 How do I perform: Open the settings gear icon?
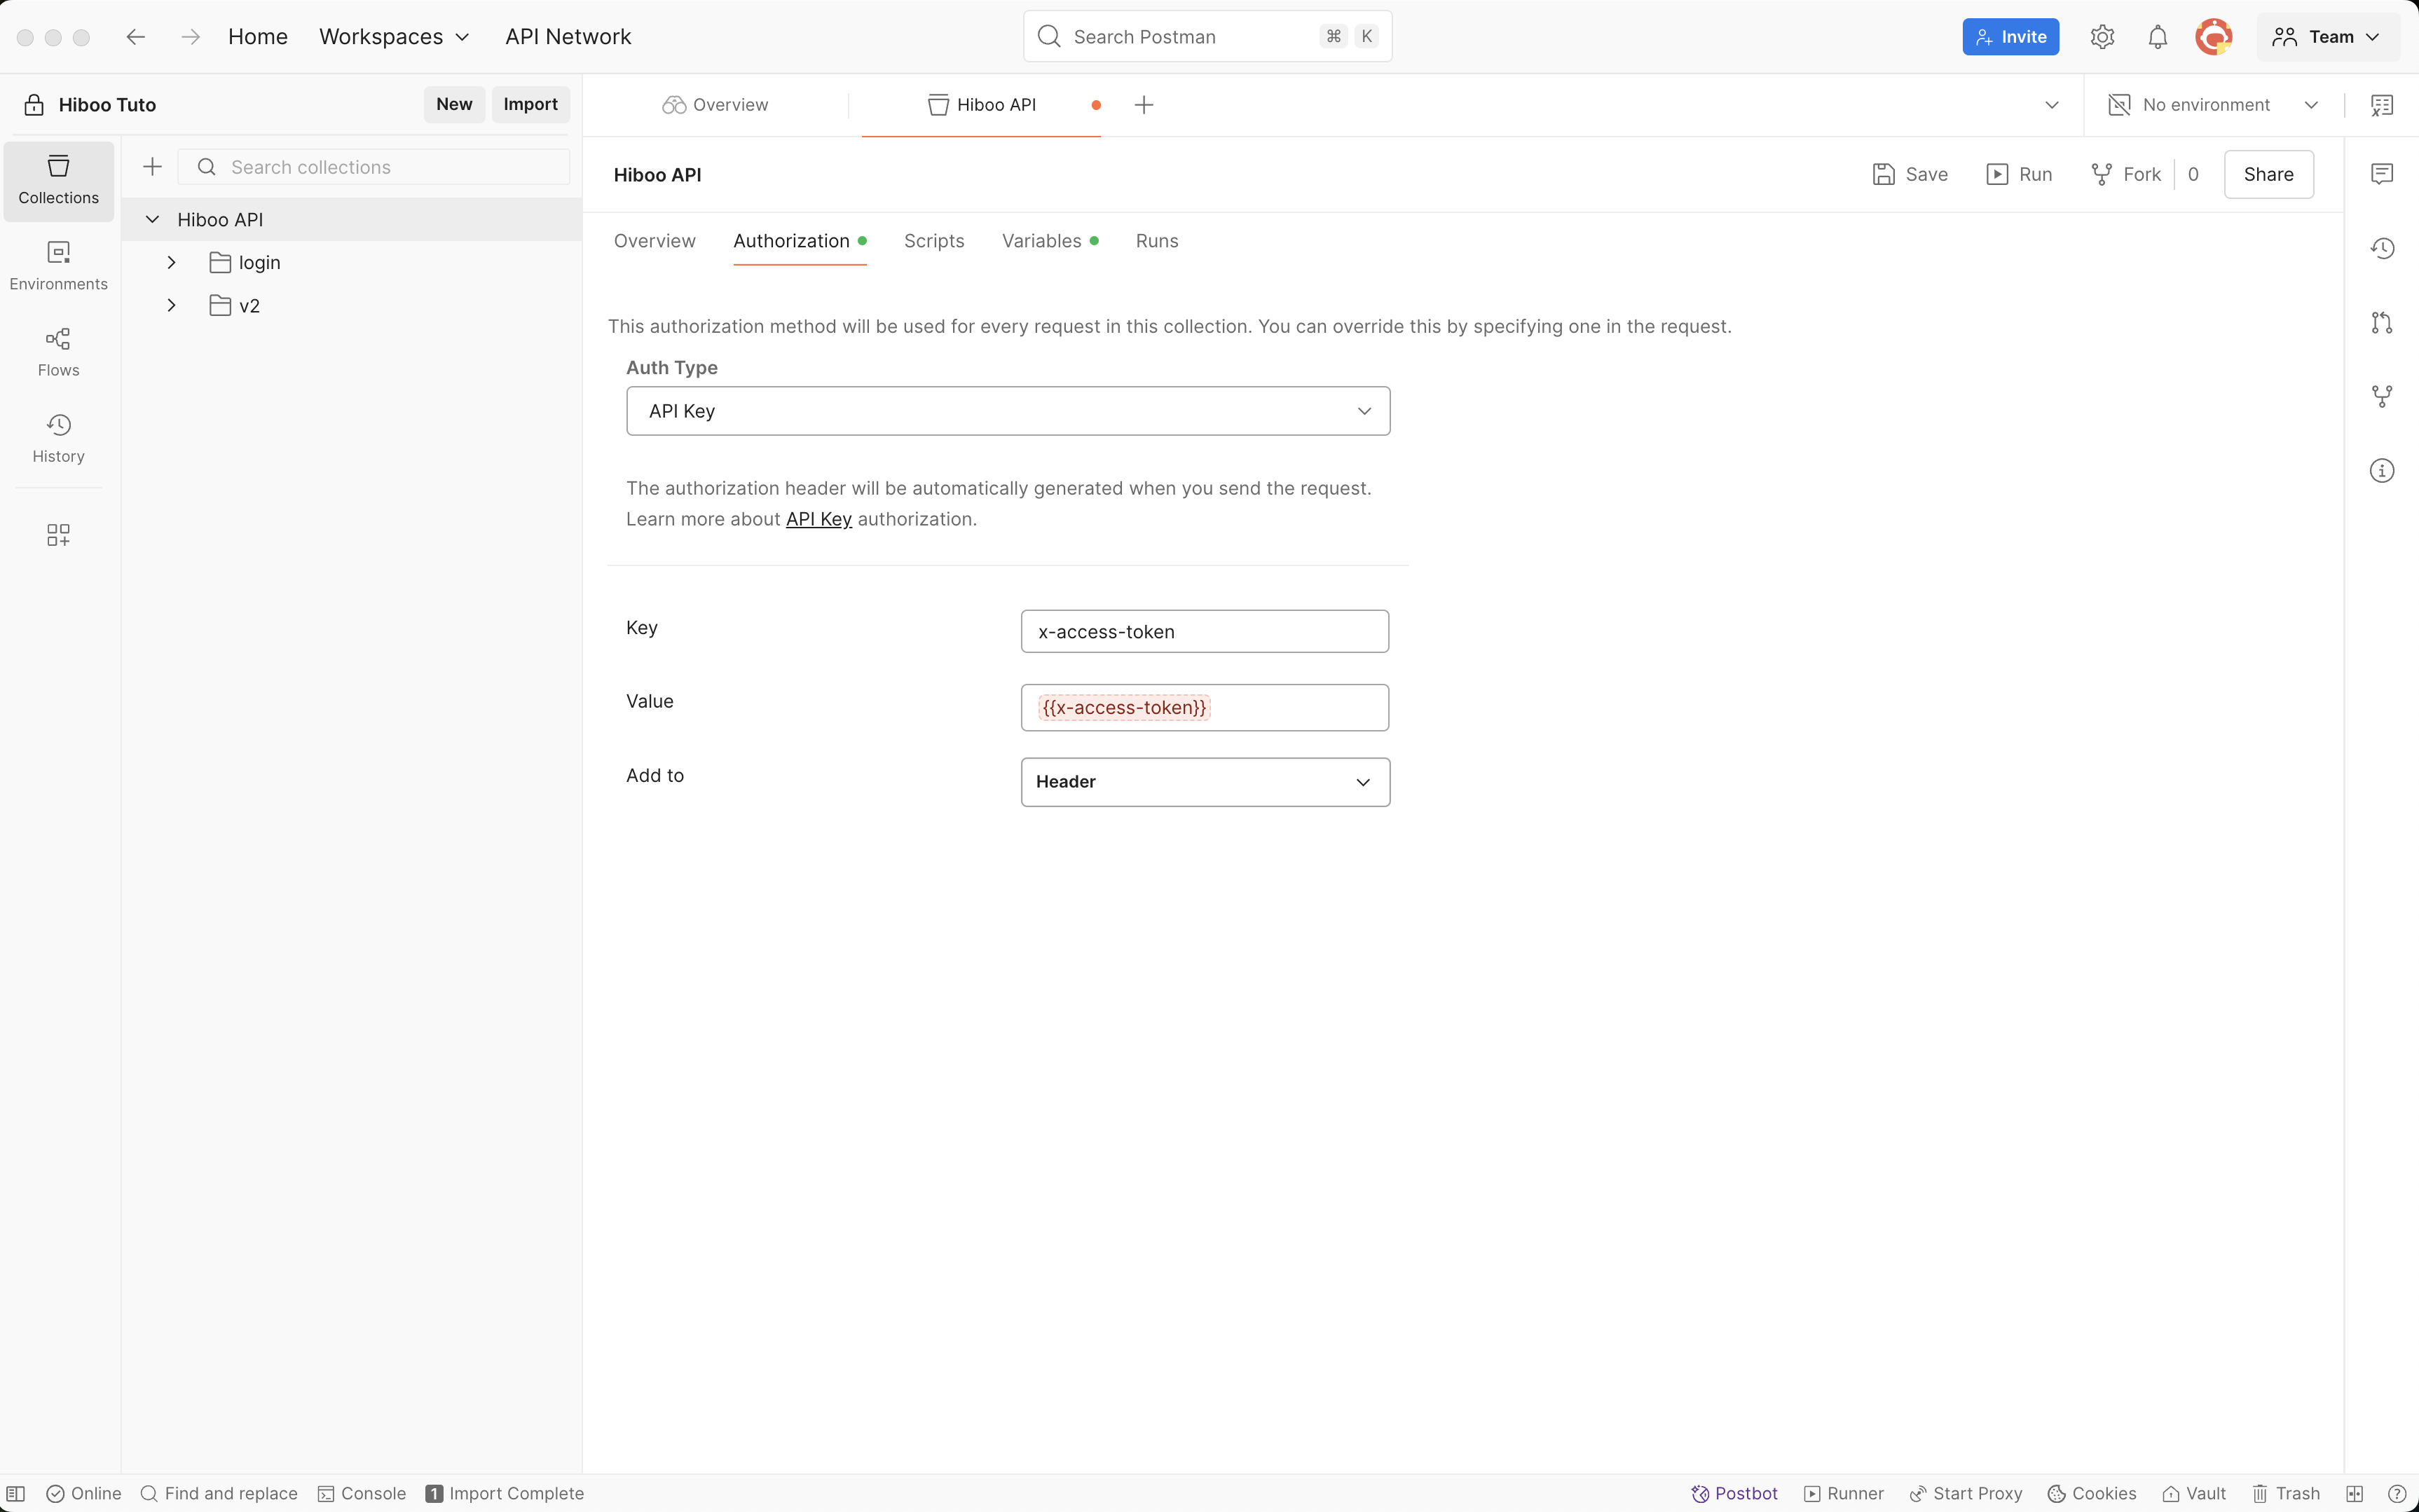2102,37
